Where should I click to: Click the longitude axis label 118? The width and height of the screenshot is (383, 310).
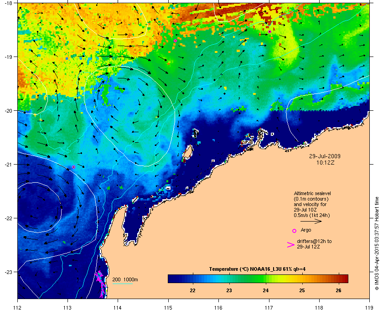point(319,307)
